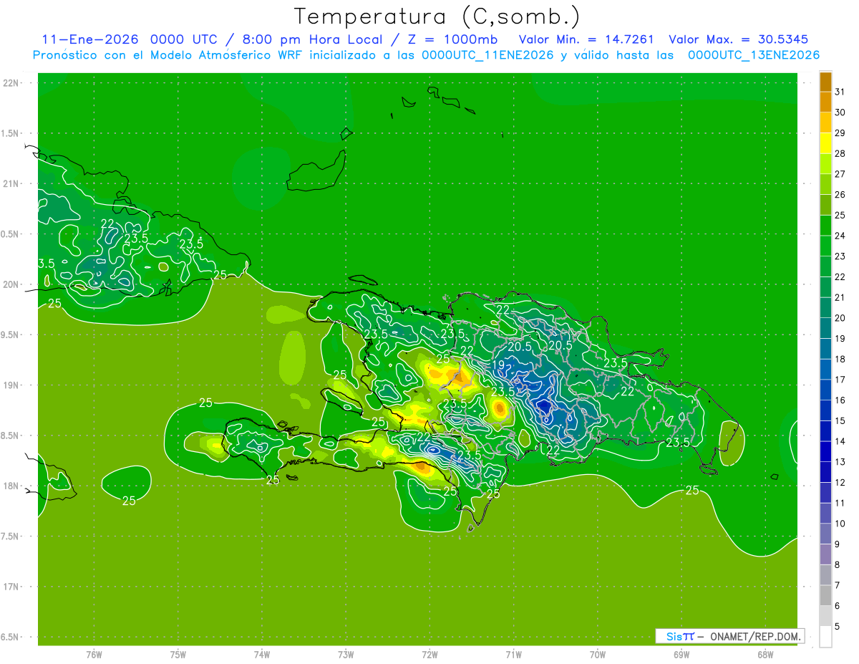Click the blue legend band between 16 and 17
Viewport: 859px width, 664px height.
(825, 390)
